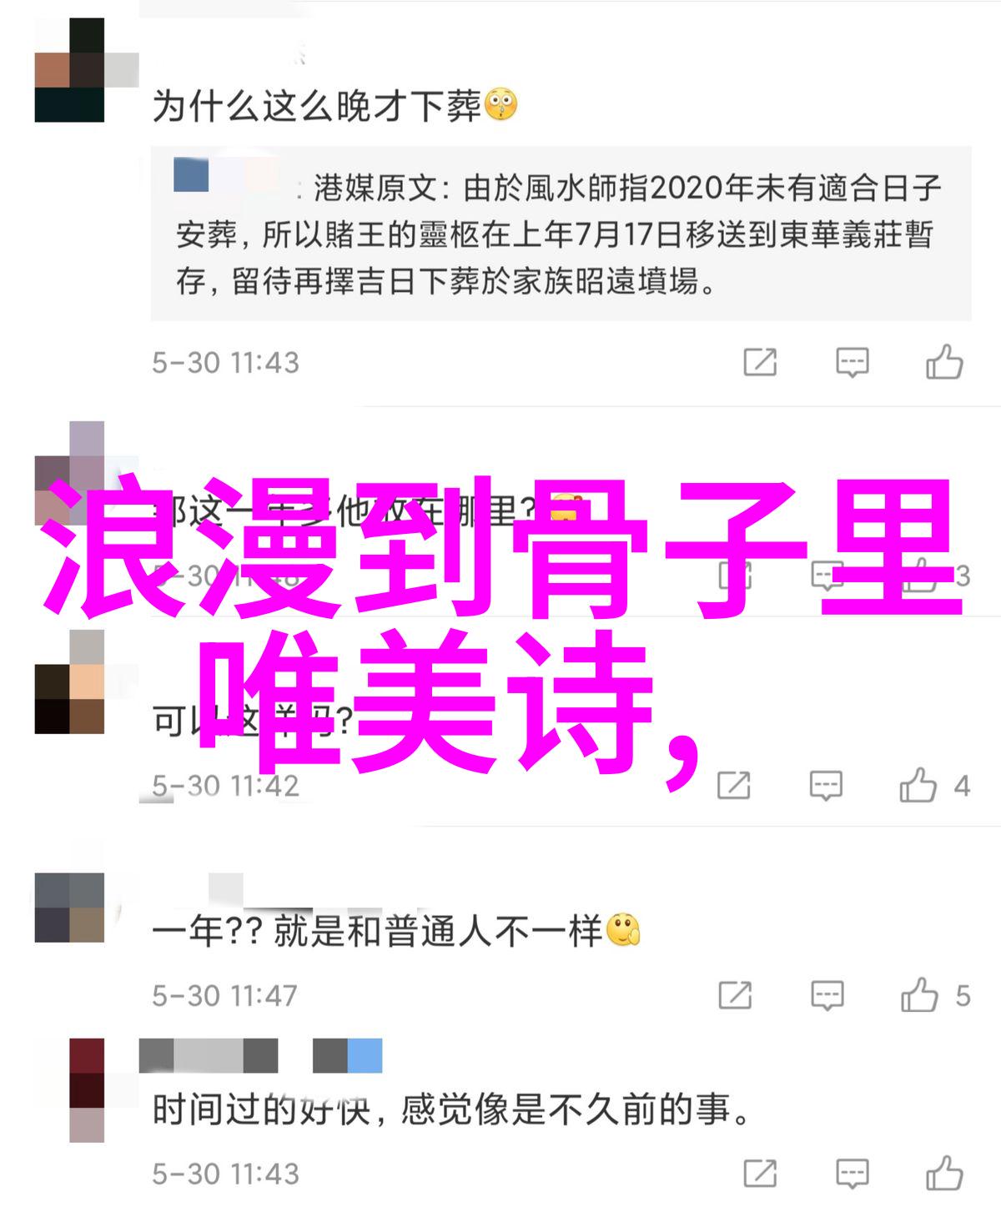Share the 为什么这么晚才下葬 comment
The image size is (1001, 1212).
(x=760, y=363)
